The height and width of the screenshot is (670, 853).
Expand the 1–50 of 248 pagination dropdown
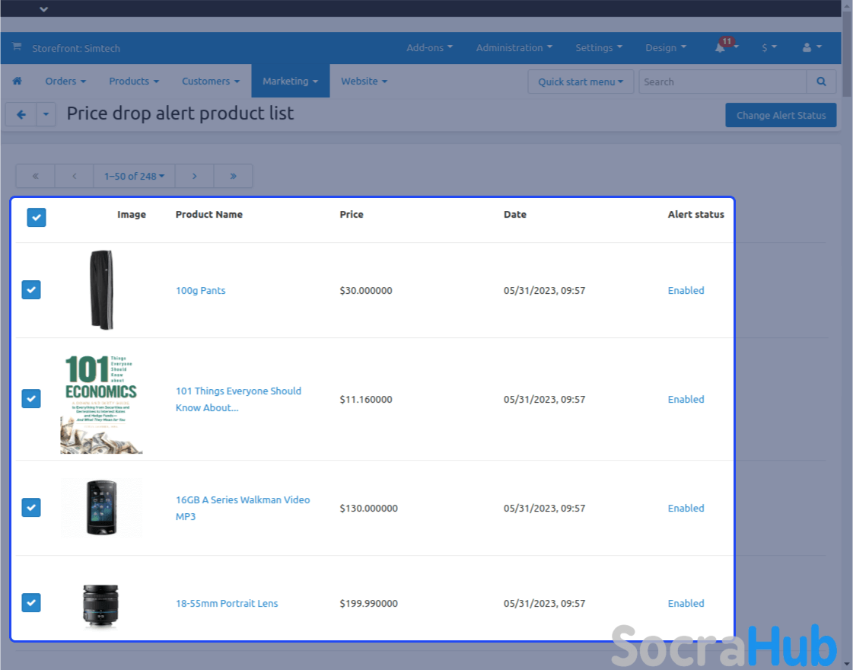pos(134,176)
